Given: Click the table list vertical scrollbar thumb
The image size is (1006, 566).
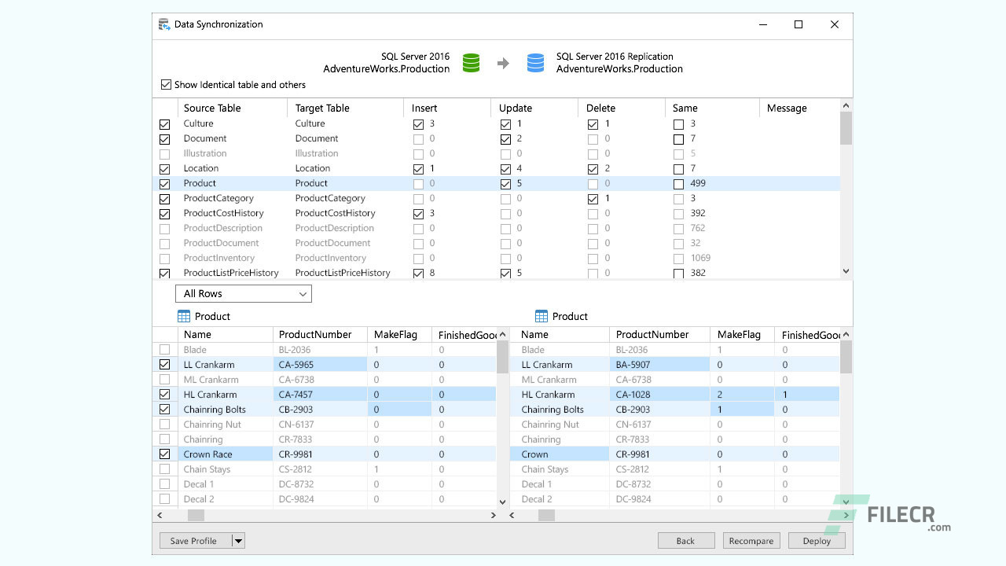Looking at the screenshot, I should 846,129.
